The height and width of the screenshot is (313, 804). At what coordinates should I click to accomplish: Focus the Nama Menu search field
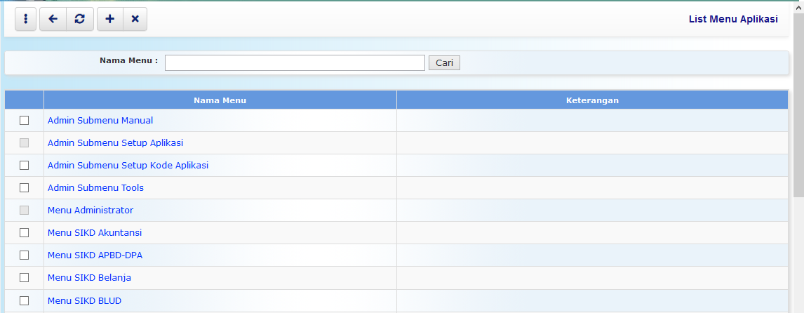[x=295, y=63]
